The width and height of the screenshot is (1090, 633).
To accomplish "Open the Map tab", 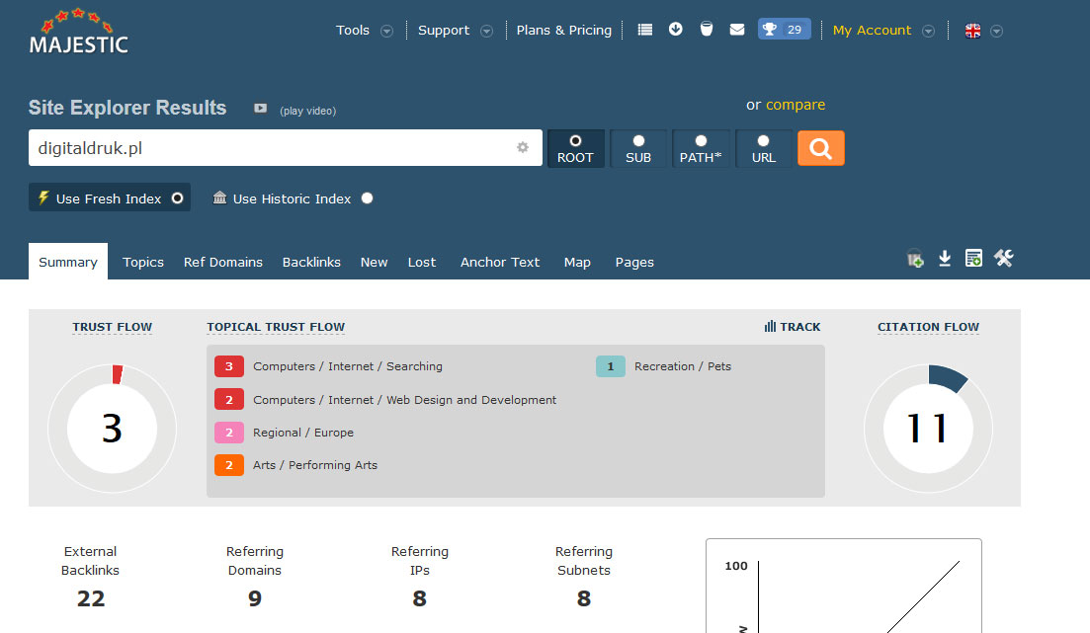I will [x=577, y=262].
